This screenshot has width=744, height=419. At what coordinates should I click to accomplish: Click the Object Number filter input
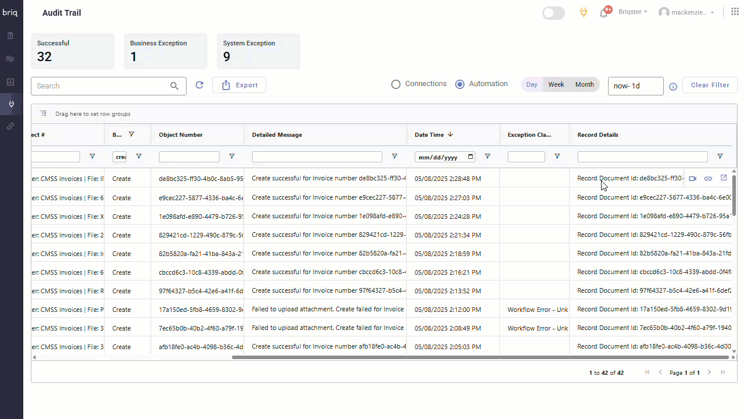point(189,157)
